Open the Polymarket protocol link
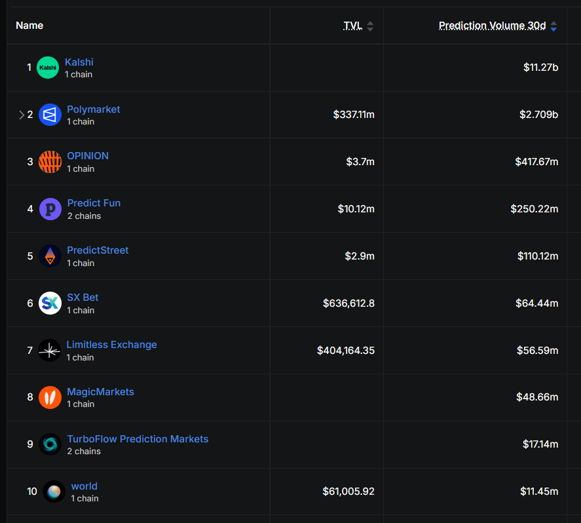Viewport: 581px width, 523px height. (94, 109)
